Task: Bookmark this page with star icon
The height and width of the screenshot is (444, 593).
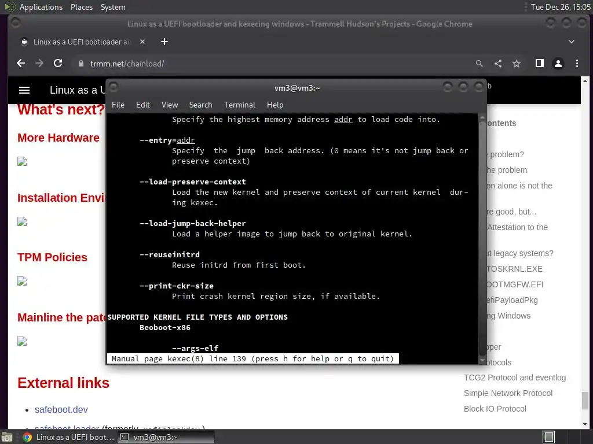Action: [x=516, y=64]
